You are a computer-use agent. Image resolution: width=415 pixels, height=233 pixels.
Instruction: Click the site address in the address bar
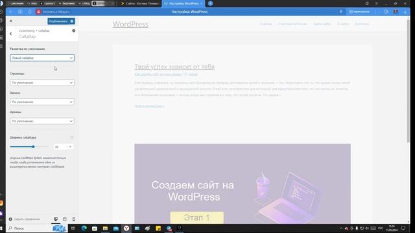56,12
